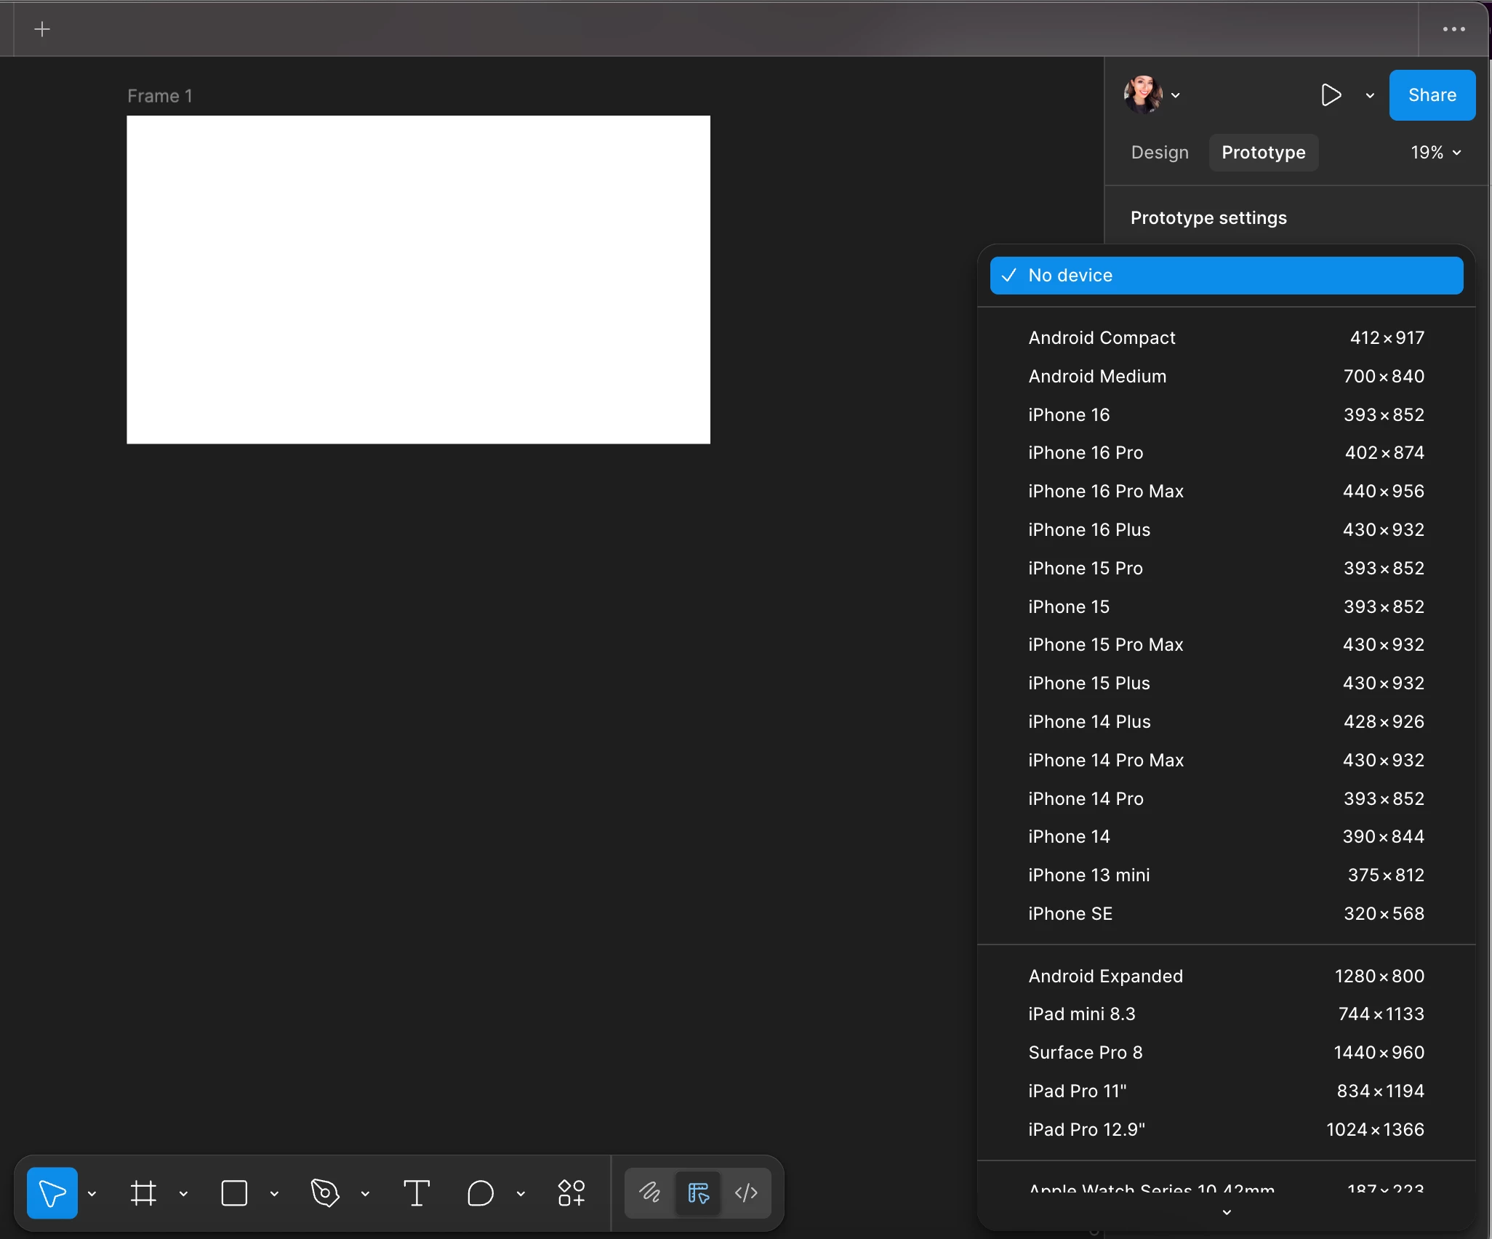The image size is (1492, 1239).
Task: Switch to Draw mode
Action: click(x=649, y=1193)
